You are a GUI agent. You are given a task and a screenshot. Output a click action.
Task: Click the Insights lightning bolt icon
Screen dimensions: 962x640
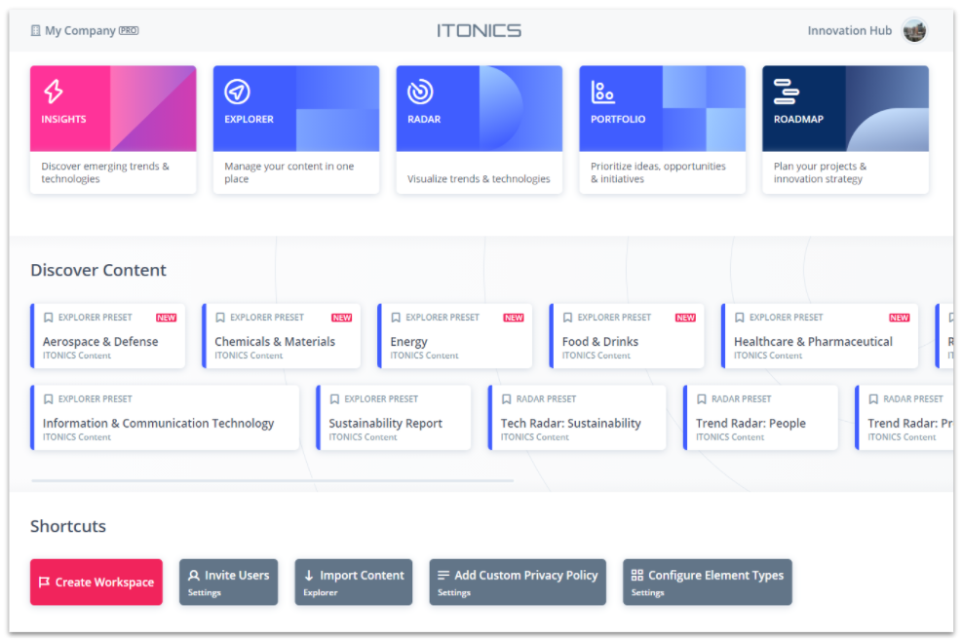(x=54, y=92)
